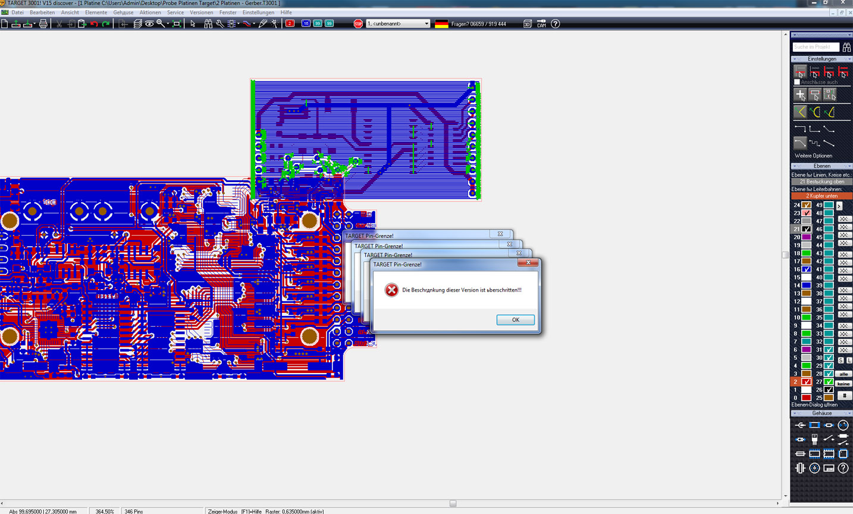
Task: Open the Einstellungen menu
Action: point(258,12)
